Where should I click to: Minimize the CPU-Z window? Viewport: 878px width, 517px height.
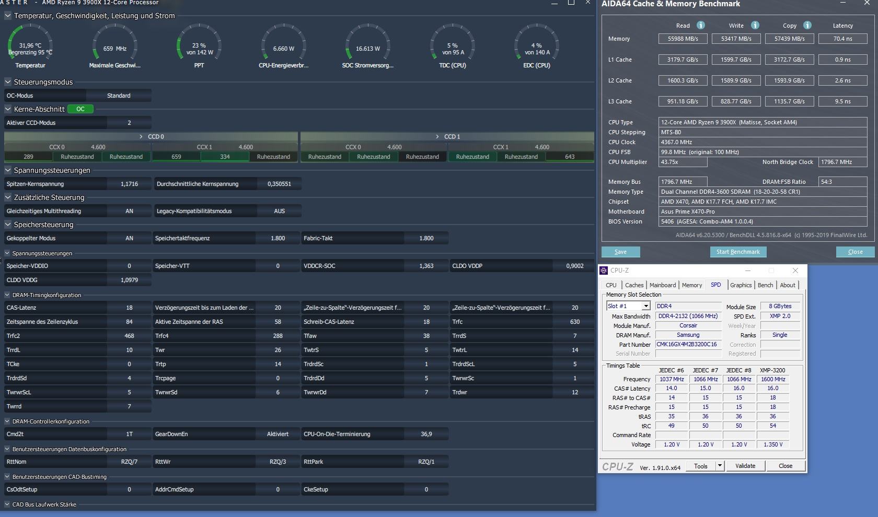(748, 271)
